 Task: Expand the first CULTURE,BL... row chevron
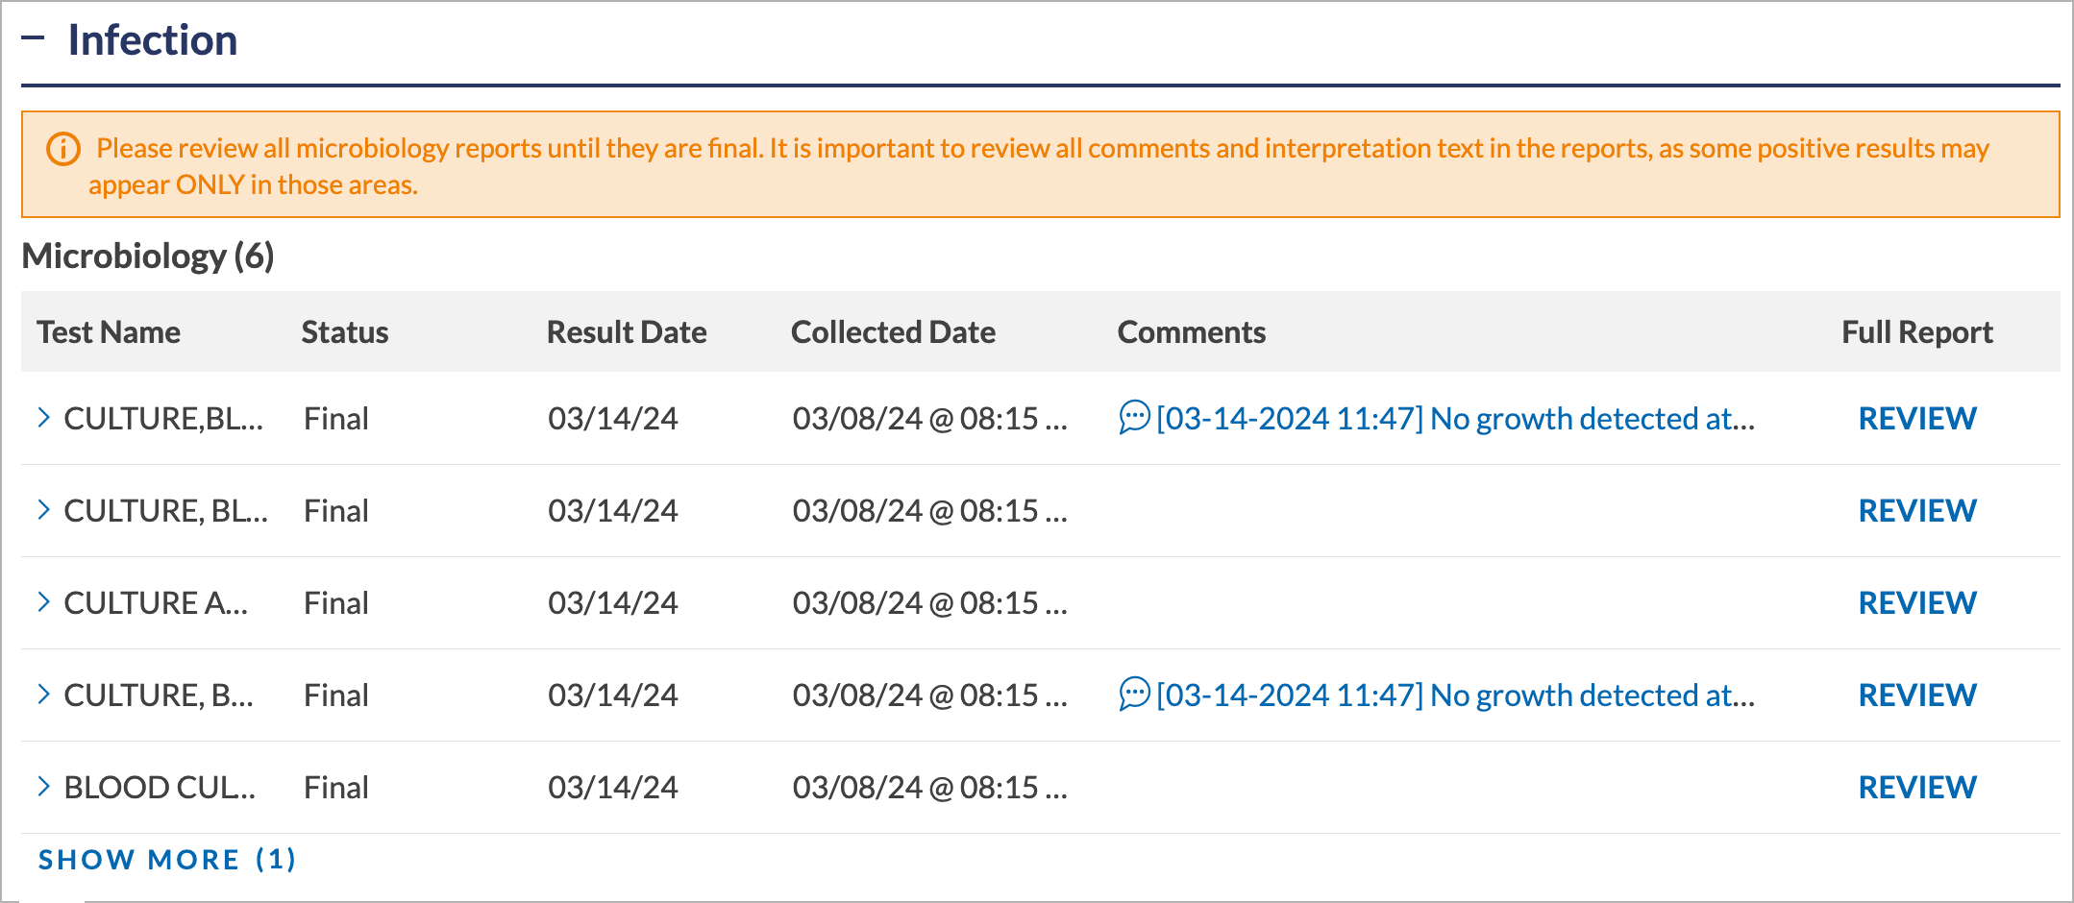tap(43, 418)
